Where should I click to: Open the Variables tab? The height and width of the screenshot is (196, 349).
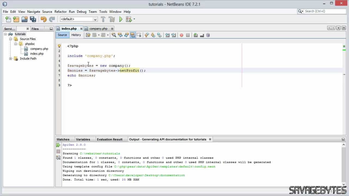(x=83, y=139)
